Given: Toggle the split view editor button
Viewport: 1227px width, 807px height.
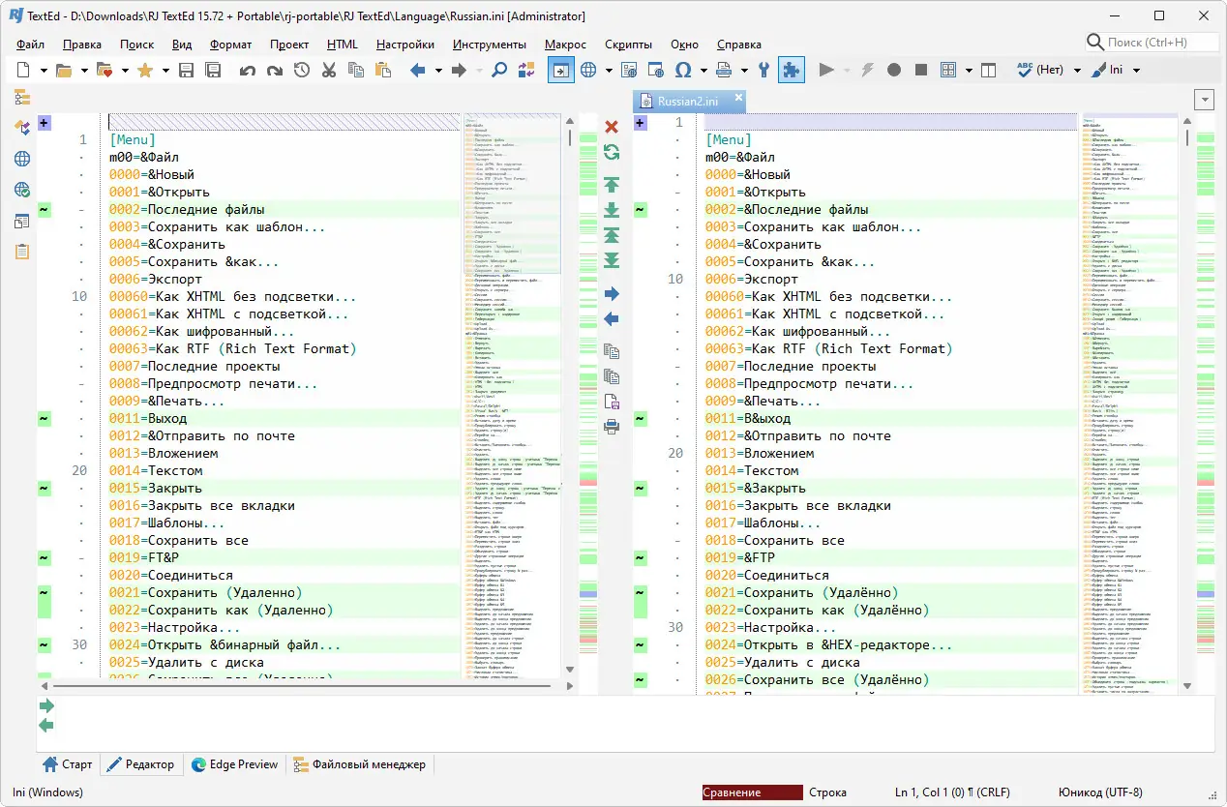Looking at the screenshot, I should (x=988, y=70).
